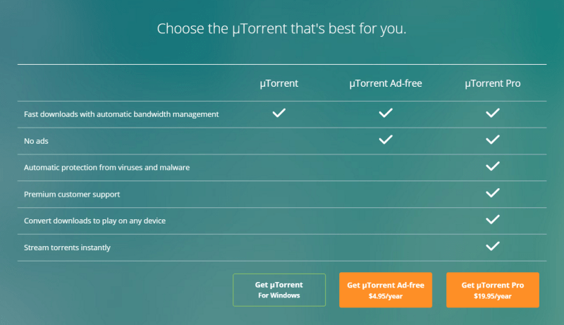Viewport: 564px width, 325px height.
Task: Click Get µTorrent Ad-free $4.95/year button
Action: point(386,290)
